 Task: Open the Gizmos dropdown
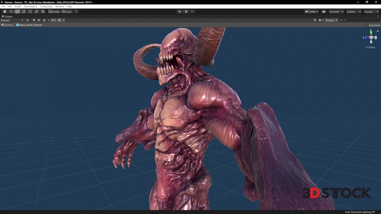[x=331, y=21]
